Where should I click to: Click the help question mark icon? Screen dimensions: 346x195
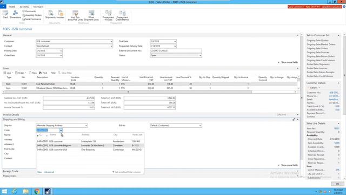coord(344,6)
